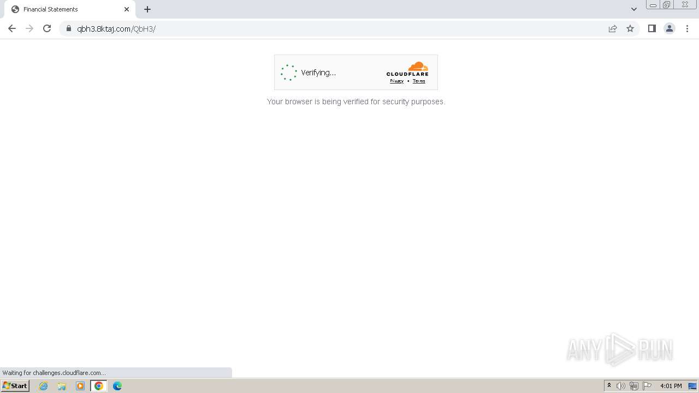
Task: Restore down the Chrome window
Action: coord(667,5)
